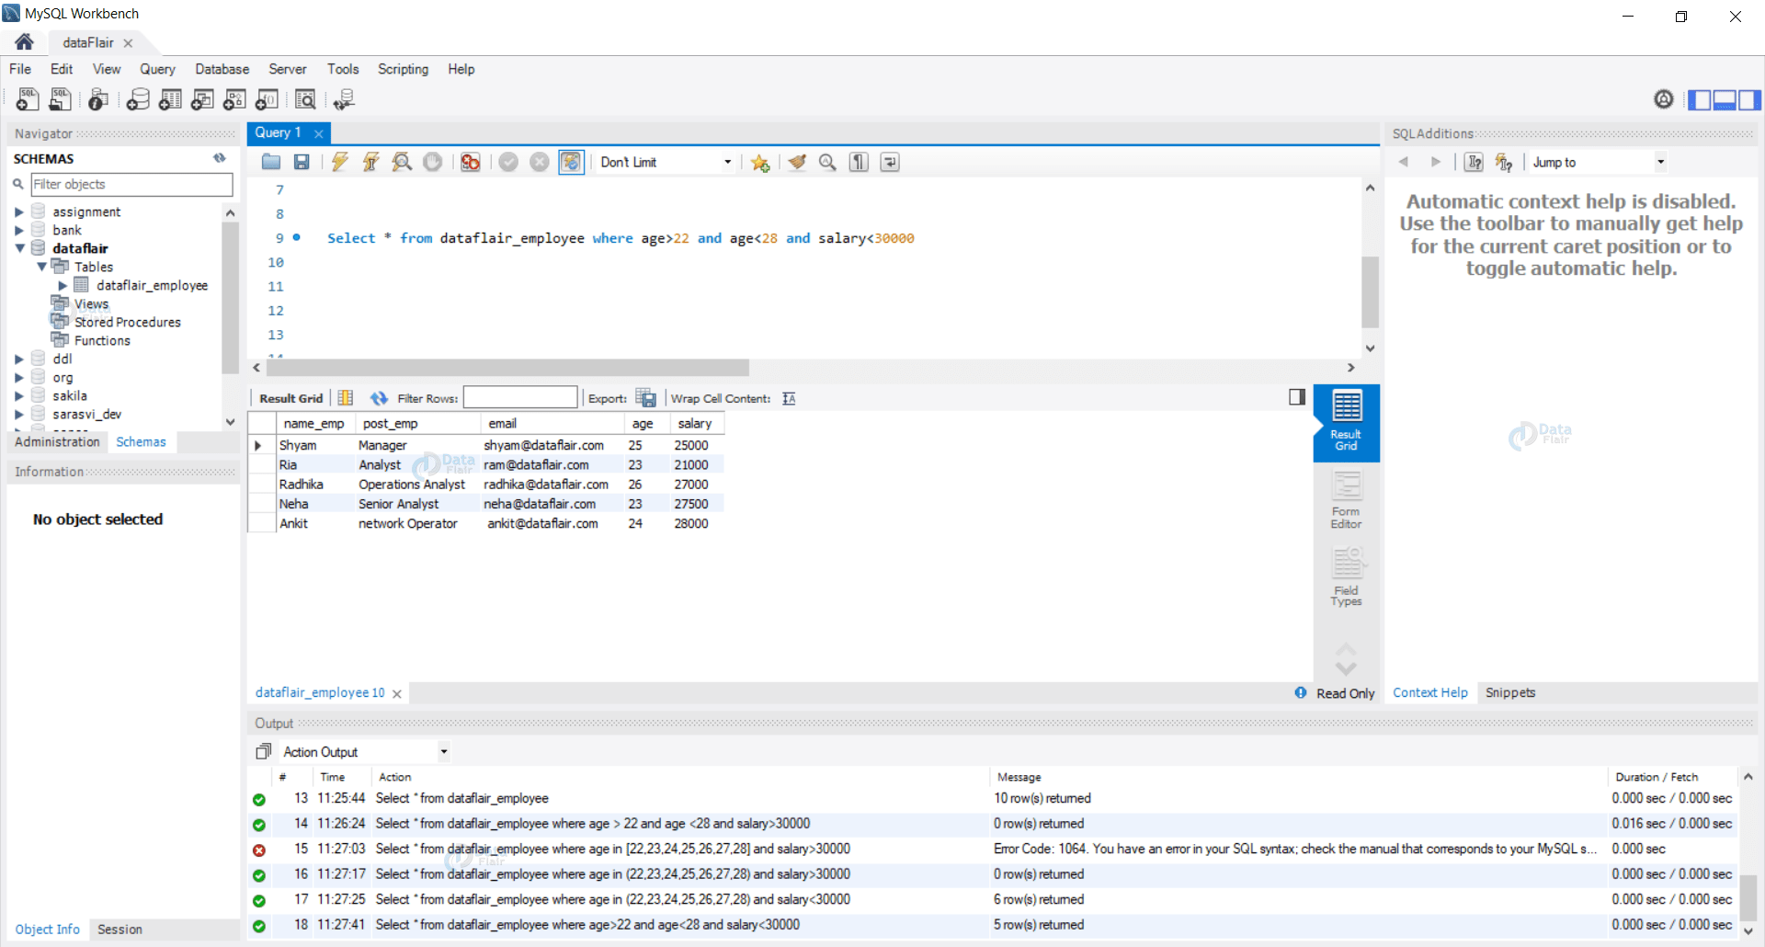Beautify the SQL script layout
This screenshot has height=947, width=1765.
click(796, 162)
